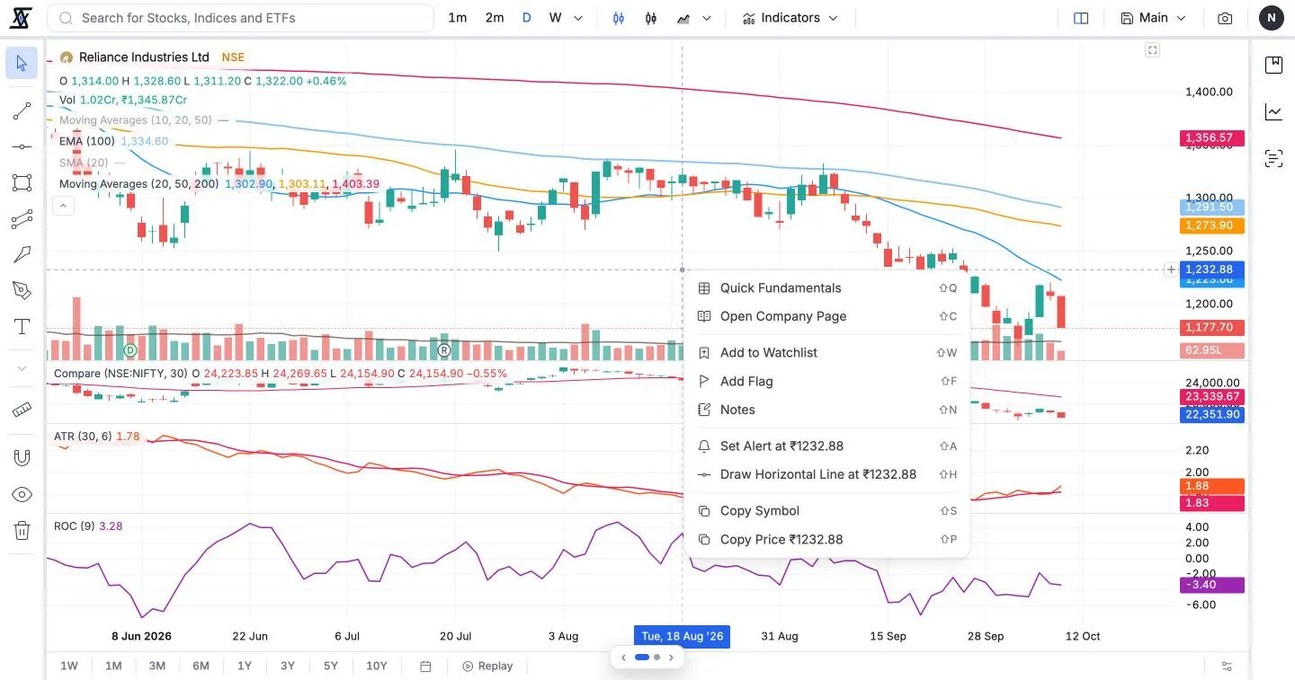Open the chart analysis side panel
Viewport: 1295px width, 680px height.
[1273, 112]
